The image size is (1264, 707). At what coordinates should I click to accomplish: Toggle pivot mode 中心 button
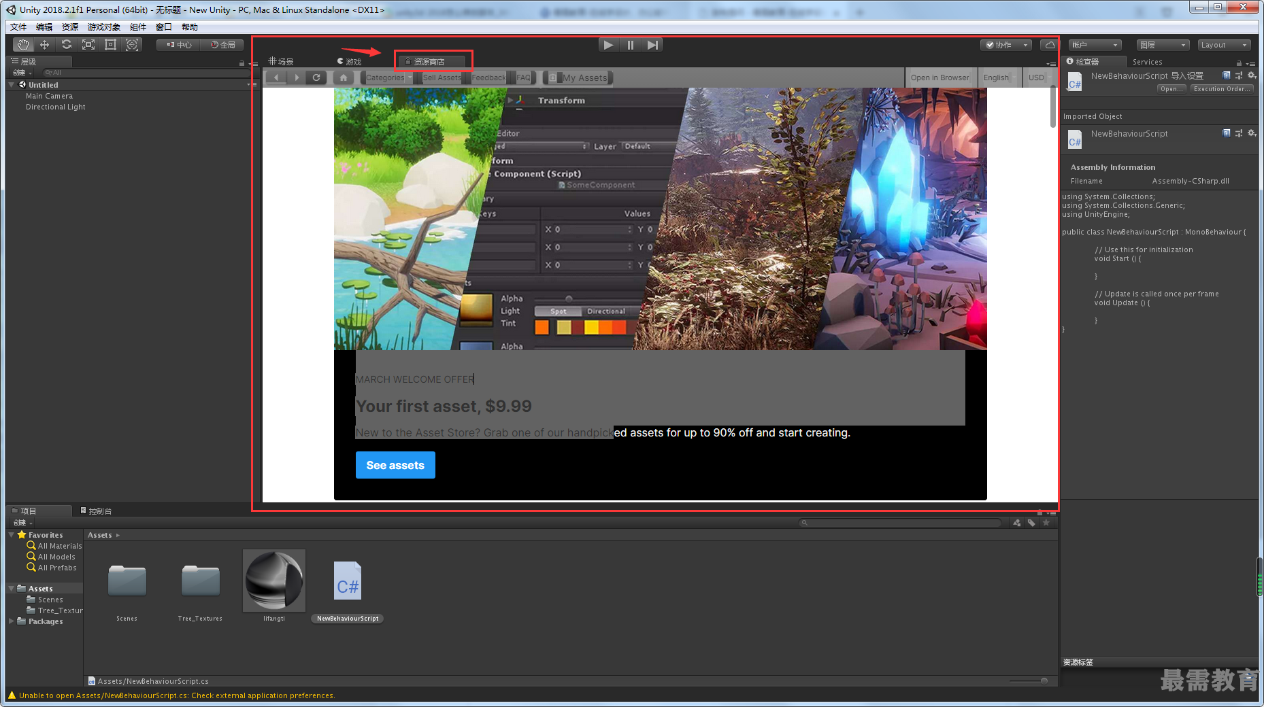178,45
